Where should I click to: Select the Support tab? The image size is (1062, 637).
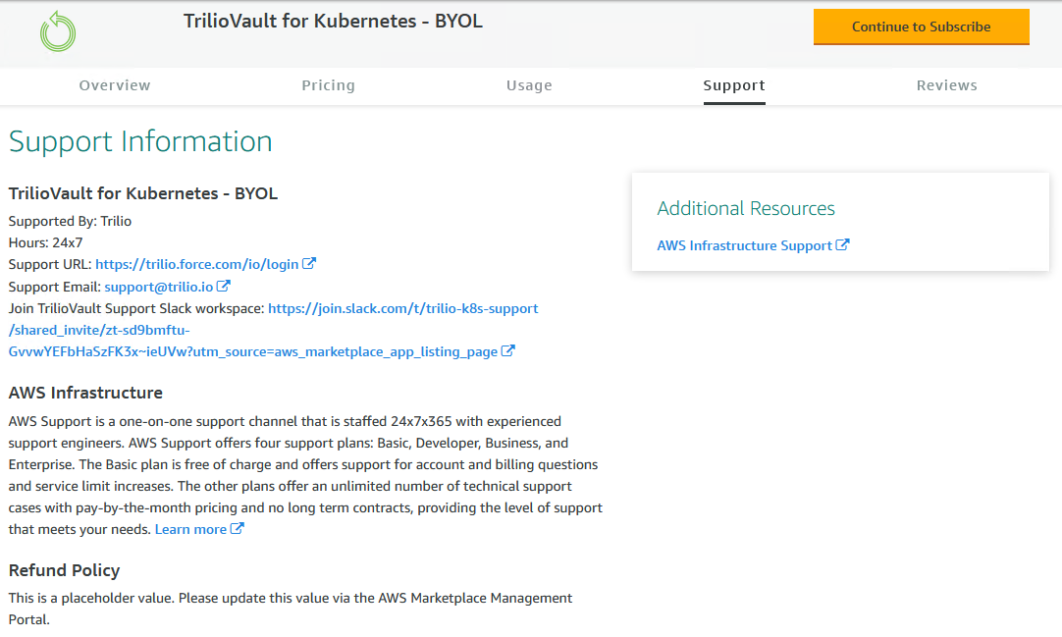[x=734, y=85]
